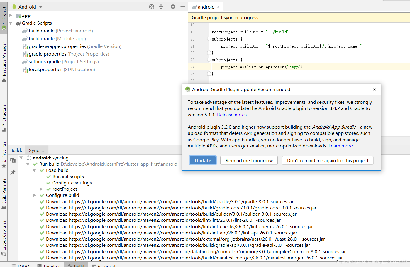Click editor line 24 evaluationDependsOn code
This screenshot has height=267, width=410.
tap(262, 67)
